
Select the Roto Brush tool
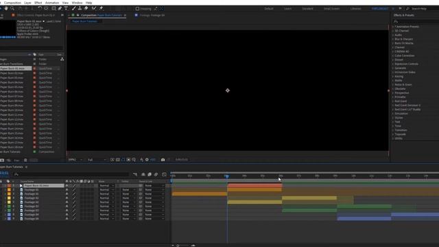[x=94, y=9]
